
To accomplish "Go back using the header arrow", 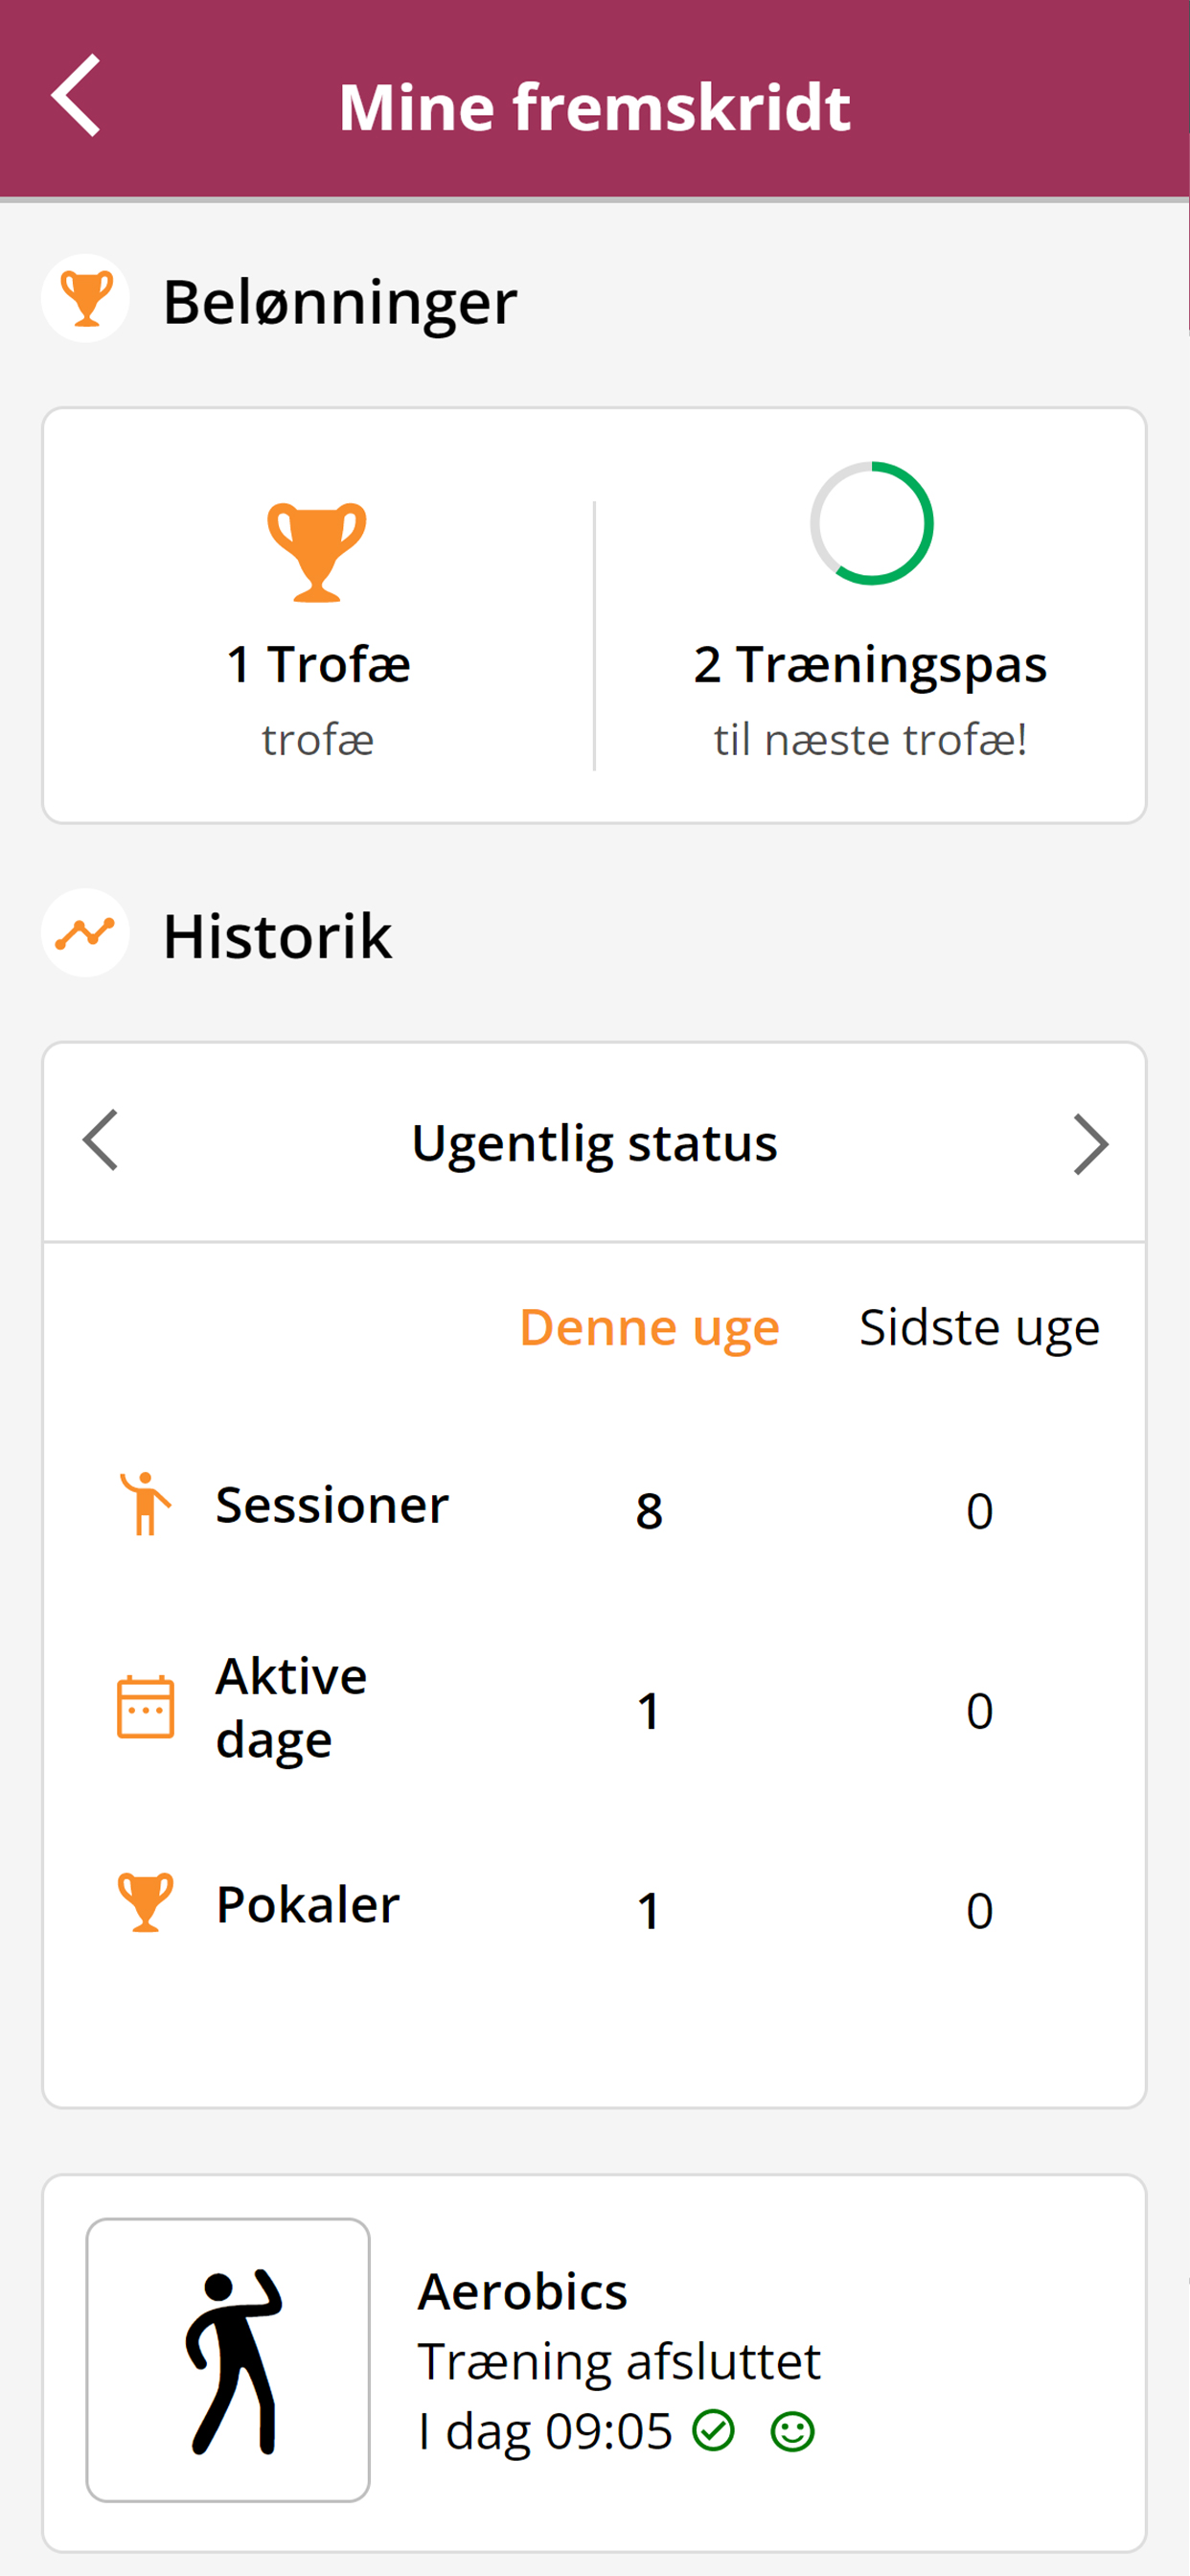I will [76, 96].
